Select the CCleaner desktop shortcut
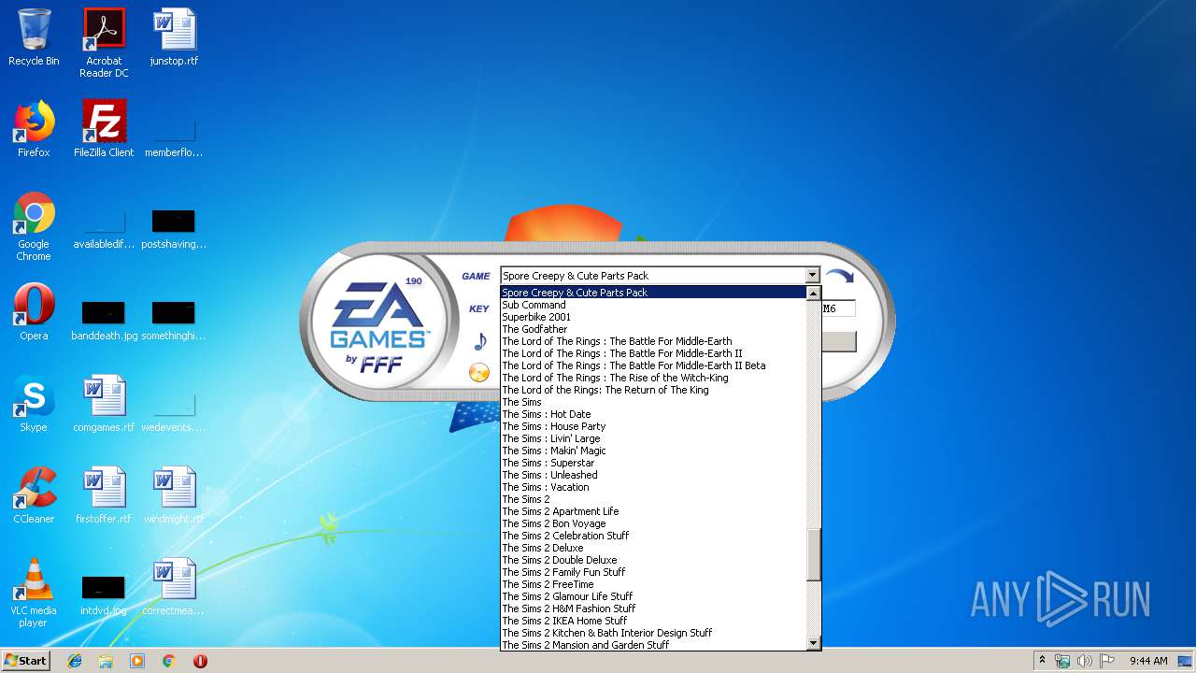 pyautogui.click(x=34, y=495)
